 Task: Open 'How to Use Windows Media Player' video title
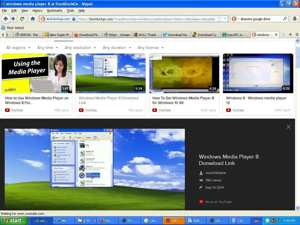[37, 100]
